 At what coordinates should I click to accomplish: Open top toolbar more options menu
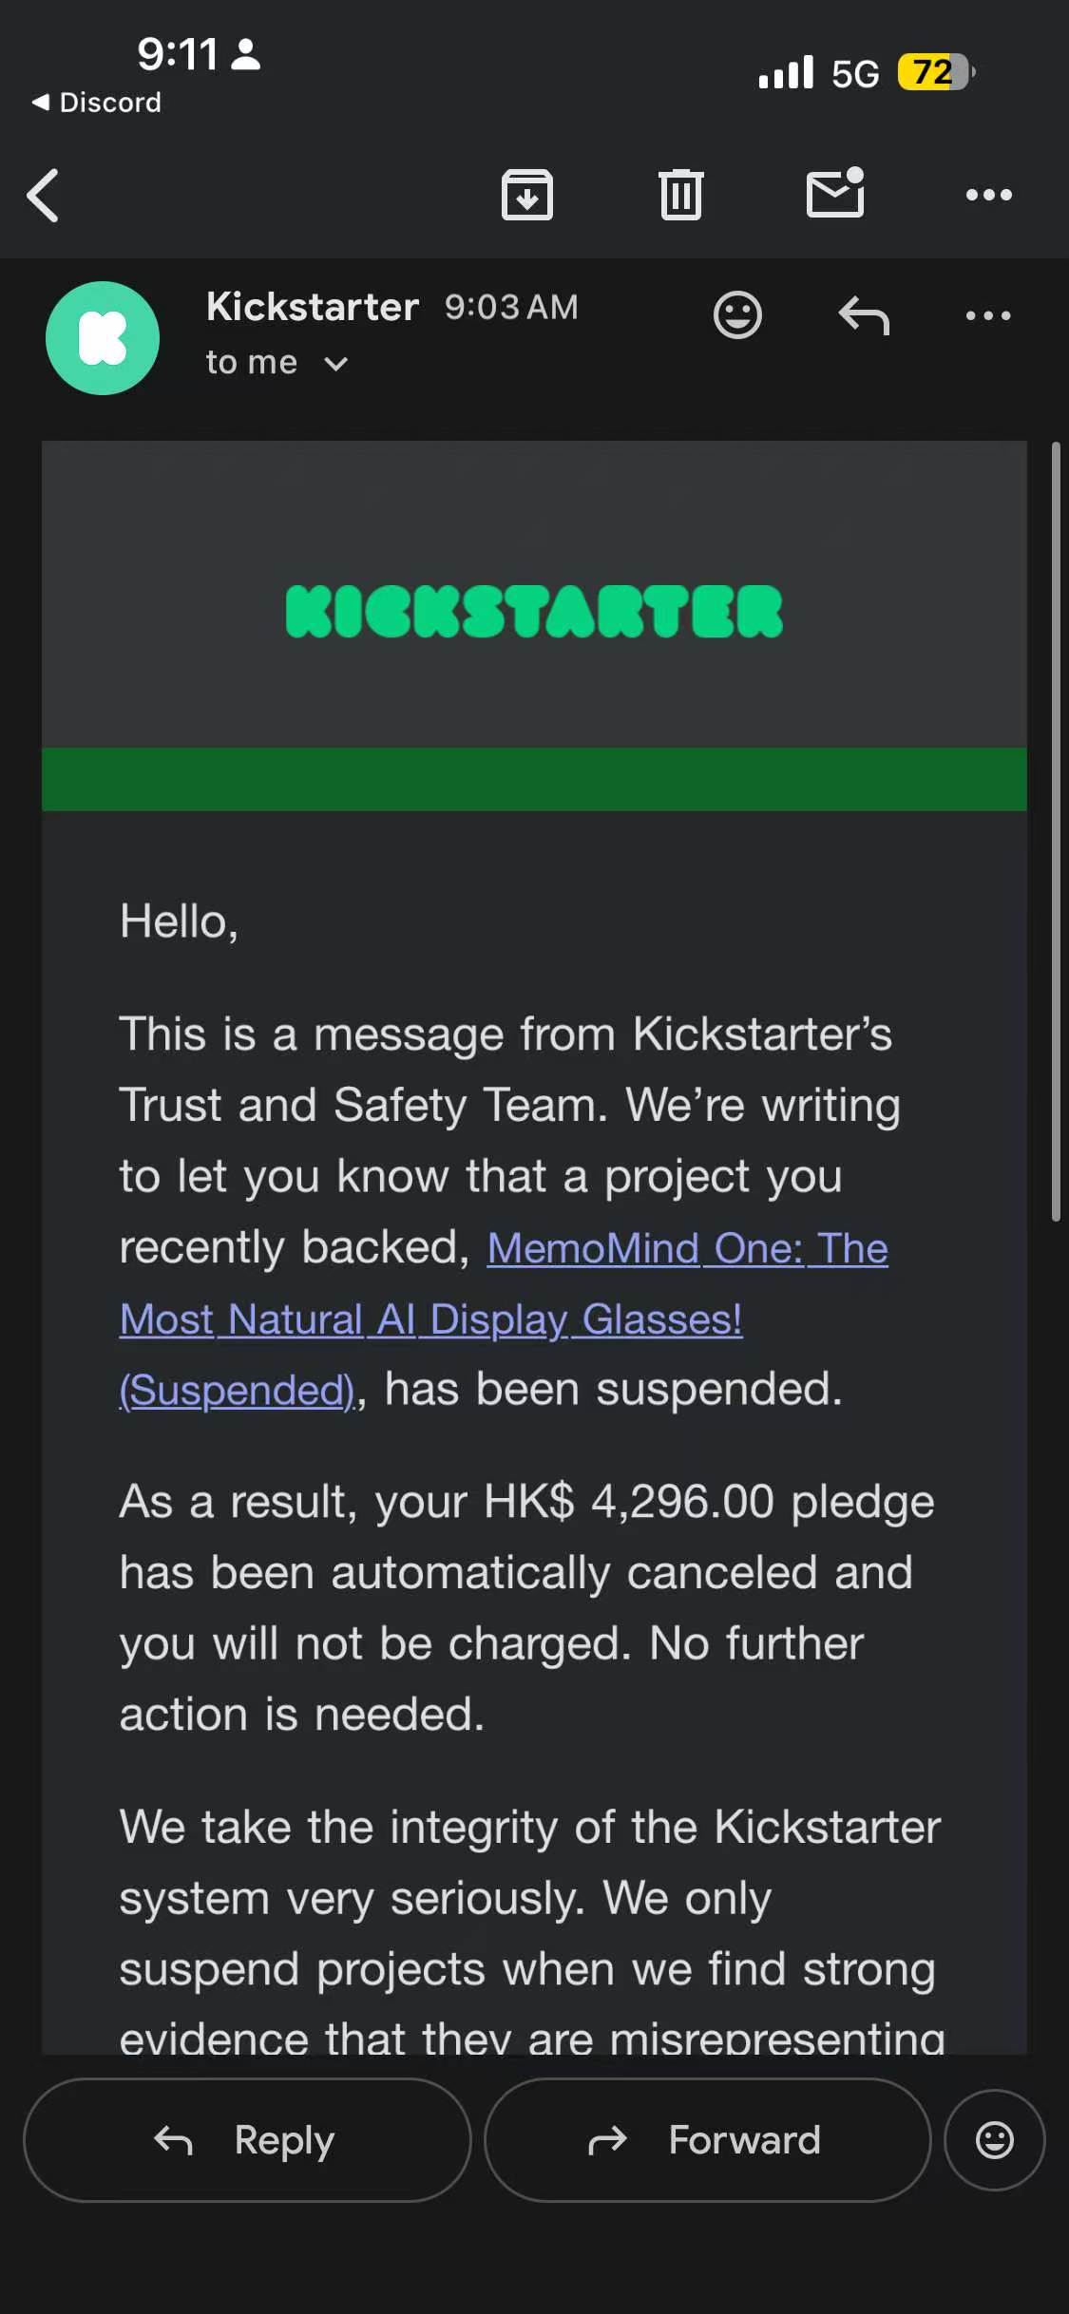[988, 195]
